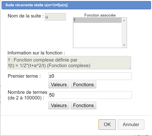Open Fonctions for the Nombre de termes field

83,105
